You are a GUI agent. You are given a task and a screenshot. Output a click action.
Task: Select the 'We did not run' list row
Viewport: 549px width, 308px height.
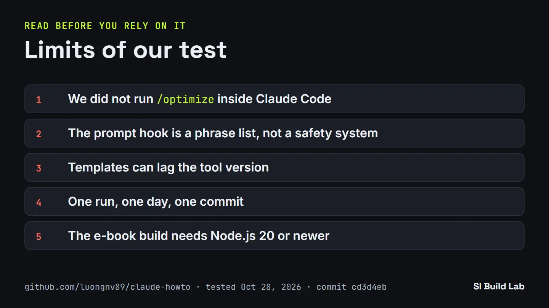[274, 99]
